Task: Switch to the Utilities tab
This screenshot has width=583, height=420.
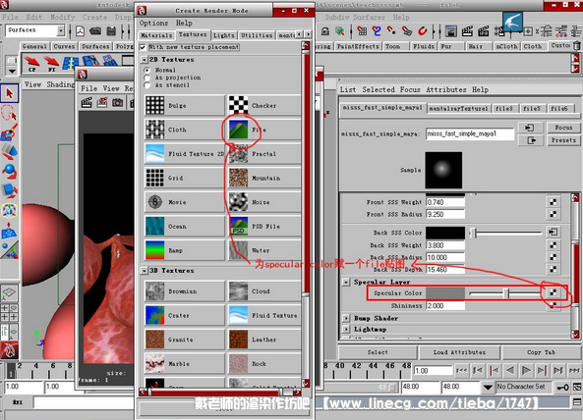Action: coord(257,35)
